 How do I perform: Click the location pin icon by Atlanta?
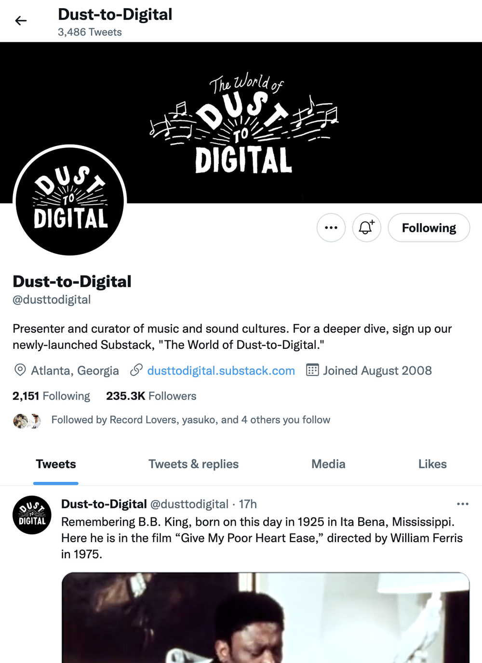[20, 370]
